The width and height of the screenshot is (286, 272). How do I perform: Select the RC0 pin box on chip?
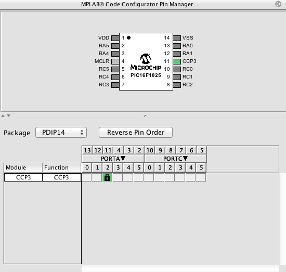[x=177, y=69]
